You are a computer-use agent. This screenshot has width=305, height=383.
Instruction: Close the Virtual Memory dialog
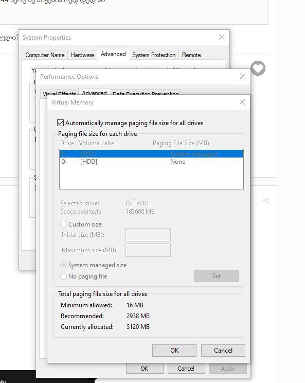tap(242, 102)
